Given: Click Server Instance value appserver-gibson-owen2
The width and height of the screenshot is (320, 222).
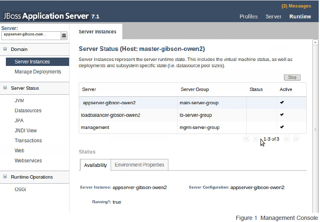Looking at the screenshot, I should 139,187.
